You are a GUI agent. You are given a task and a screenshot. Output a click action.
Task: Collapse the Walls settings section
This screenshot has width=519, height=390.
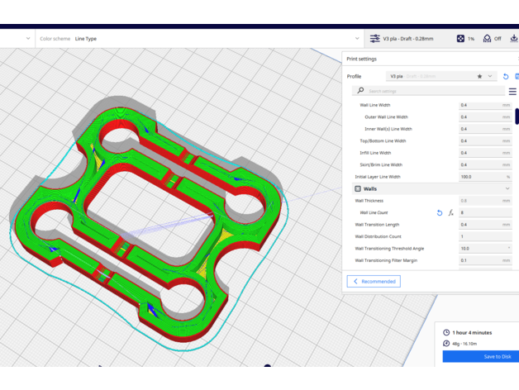click(x=507, y=189)
